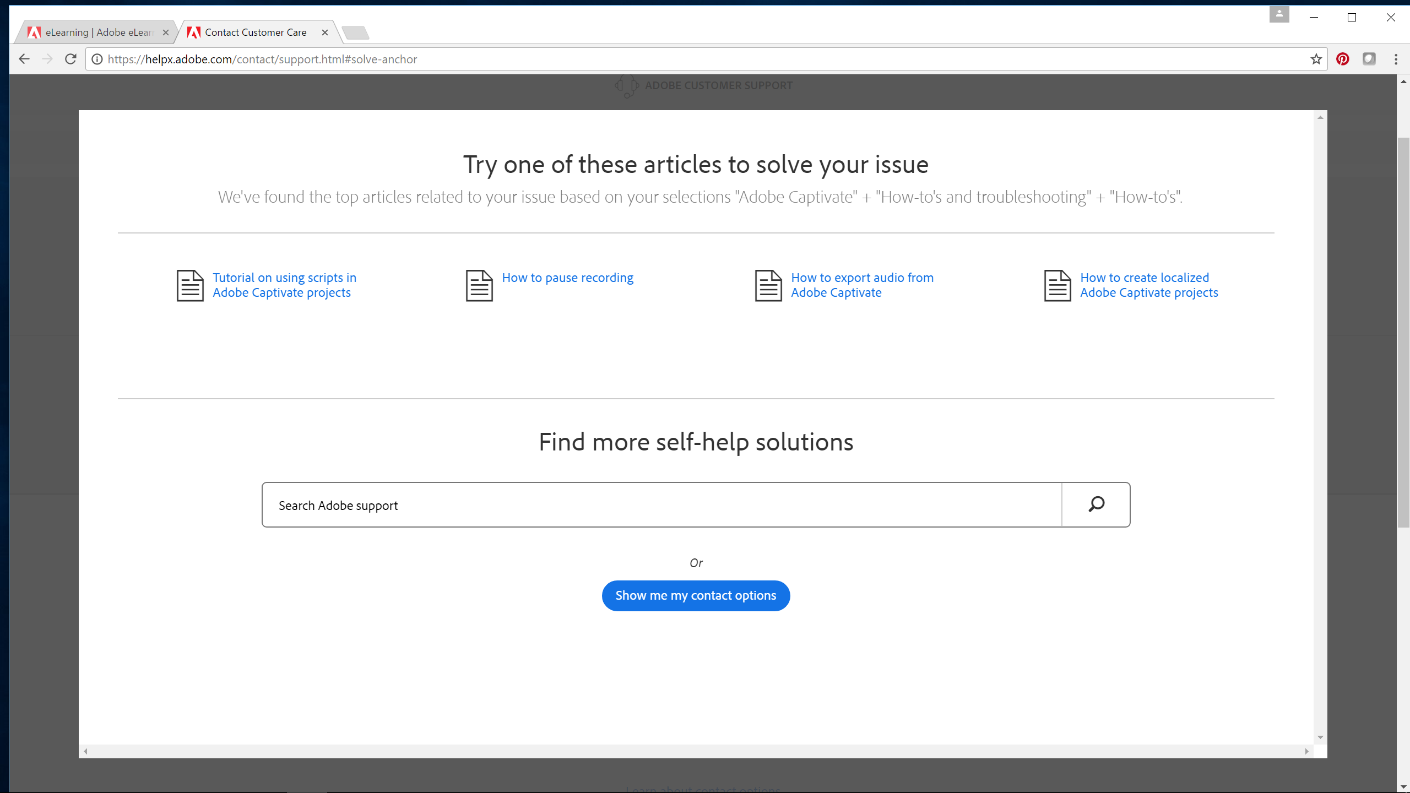Click the dialog's horizontal scrollbar right arrow
Screen dimensions: 1410x793
[x=1306, y=751]
